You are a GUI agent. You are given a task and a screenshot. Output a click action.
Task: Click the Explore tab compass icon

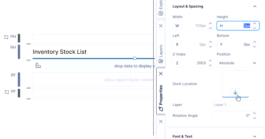click(161, 13)
